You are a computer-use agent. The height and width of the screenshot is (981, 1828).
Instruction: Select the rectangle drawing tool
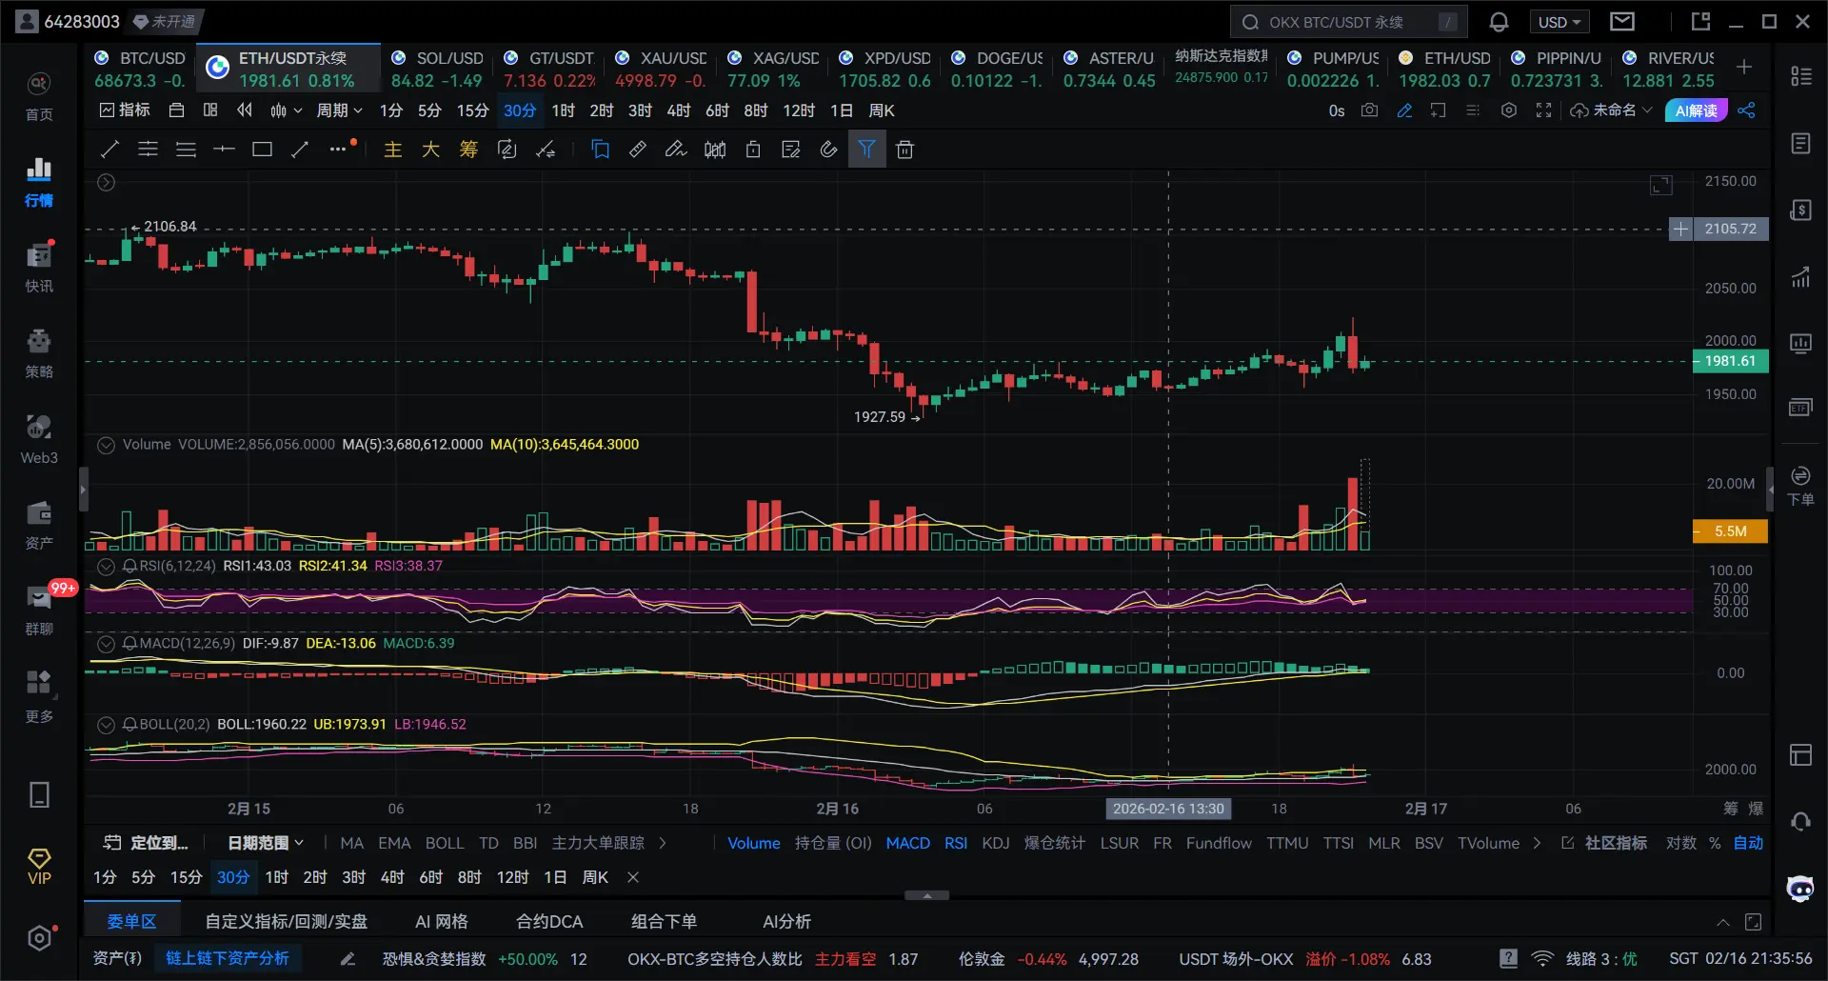point(262,150)
